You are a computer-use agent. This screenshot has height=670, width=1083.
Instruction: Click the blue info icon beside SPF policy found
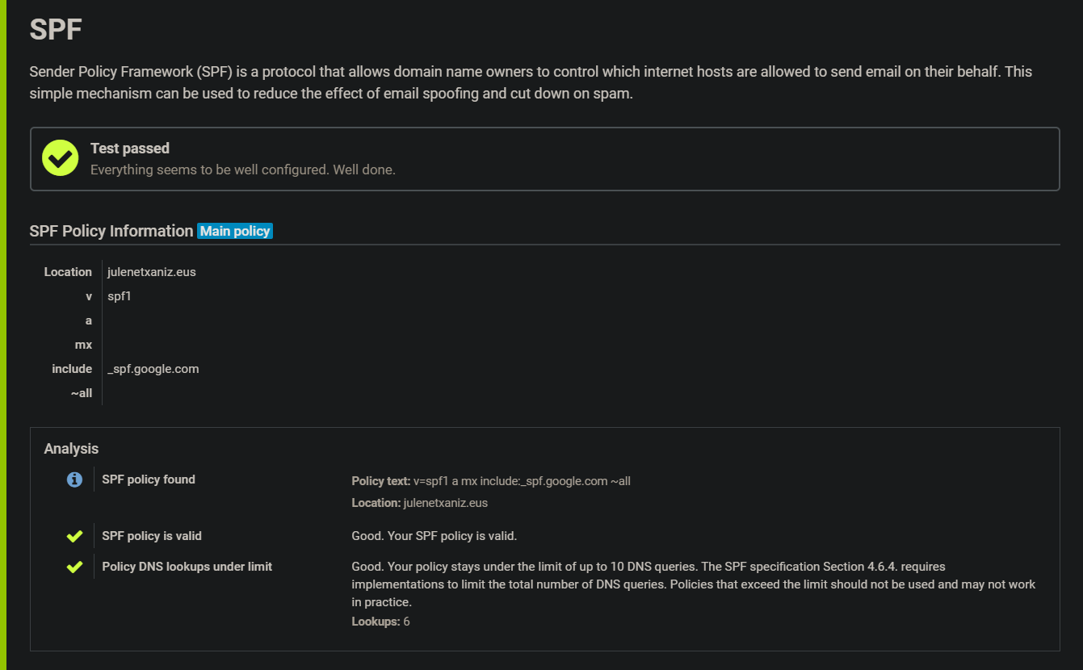coord(74,479)
